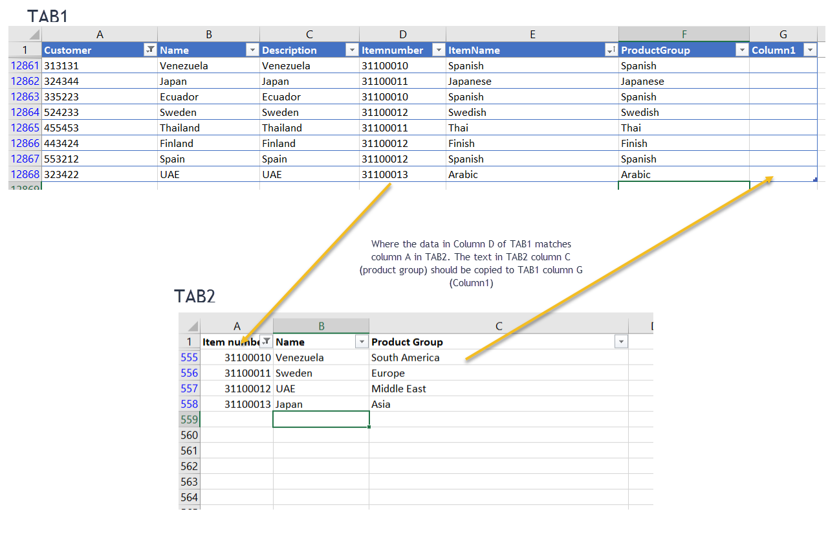Click Itemnumber cell 31100013 in TAB1
The width and height of the screenshot is (828, 540).
coord(403,174)
